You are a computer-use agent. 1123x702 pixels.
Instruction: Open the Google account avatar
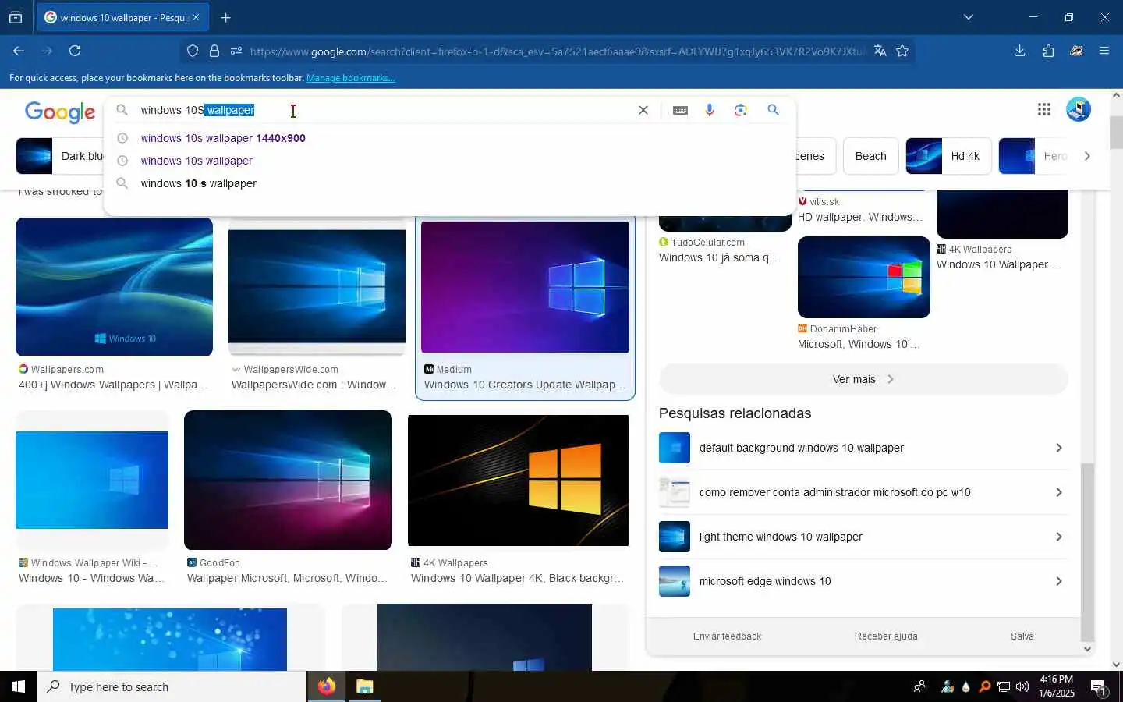(1079, 109)
